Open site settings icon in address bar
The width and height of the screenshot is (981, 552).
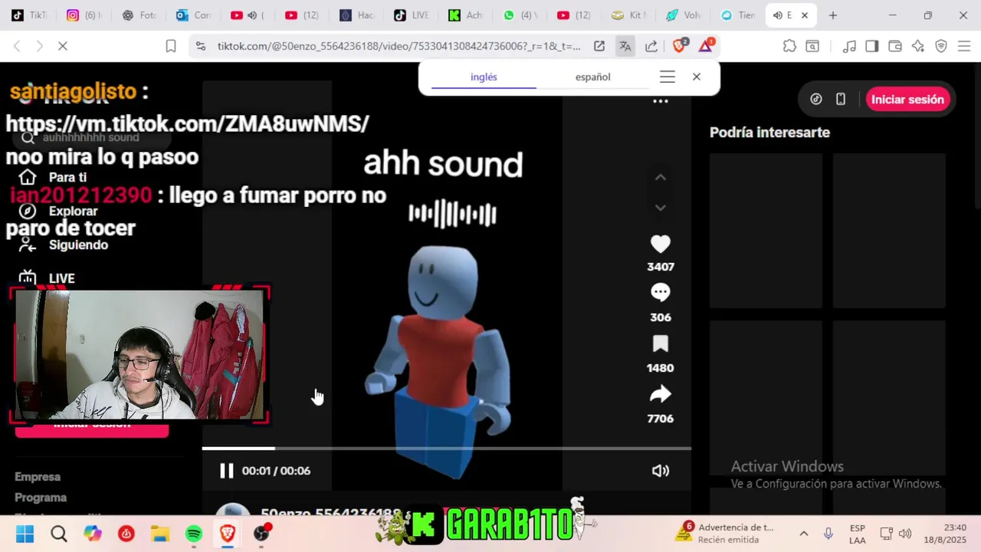click(x=201, y=46)
